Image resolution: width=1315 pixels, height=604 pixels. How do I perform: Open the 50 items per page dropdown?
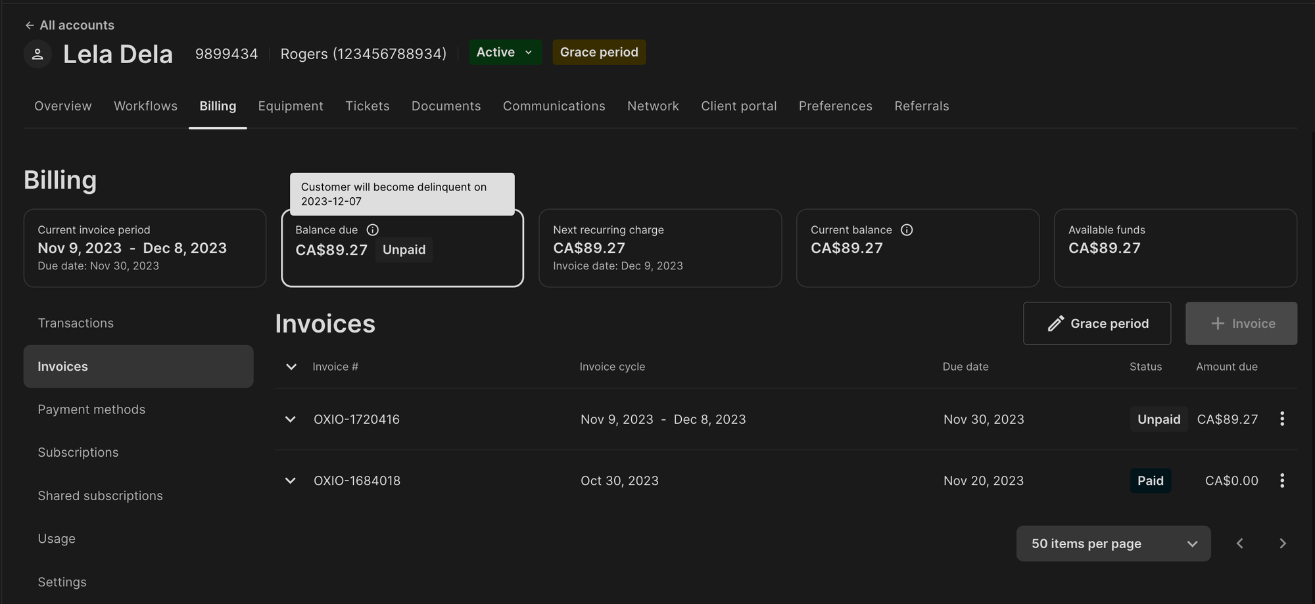1113,544
